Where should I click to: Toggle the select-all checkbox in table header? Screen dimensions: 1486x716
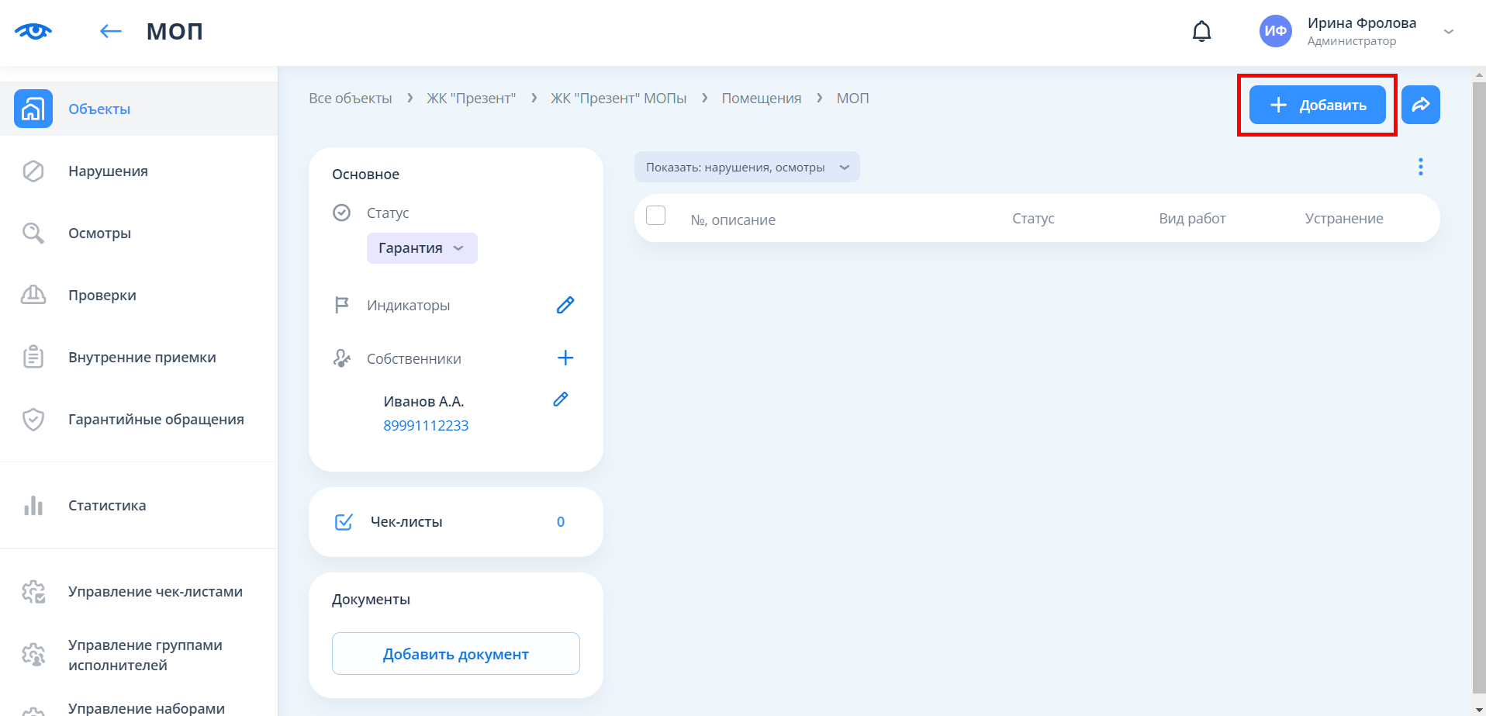[655, 216]
